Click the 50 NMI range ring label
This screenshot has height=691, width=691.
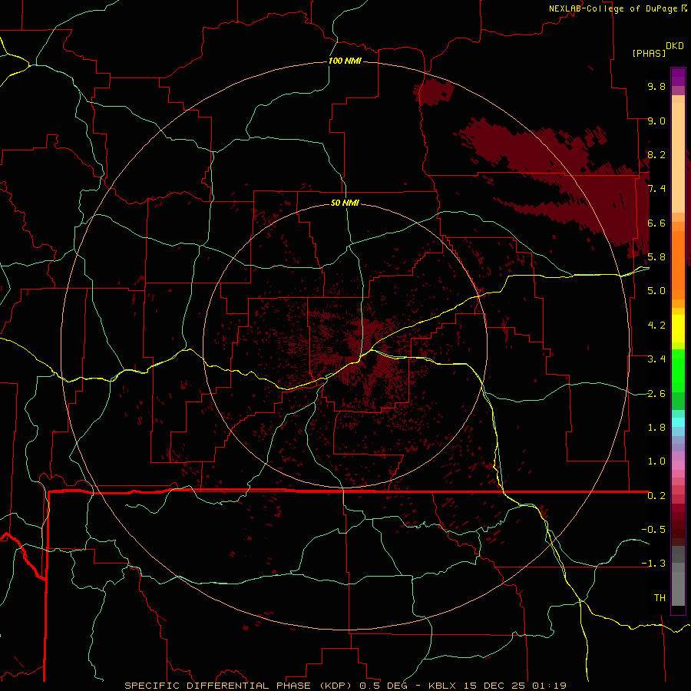pyautogui.click(x=345, y=203)
